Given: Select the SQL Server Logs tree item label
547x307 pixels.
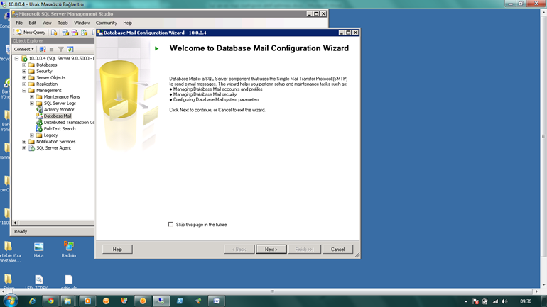Looking at the screenshot, I should pos(60,103).
